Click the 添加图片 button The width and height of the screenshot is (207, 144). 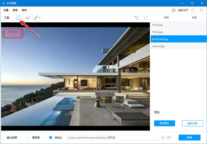click(165, 123)
